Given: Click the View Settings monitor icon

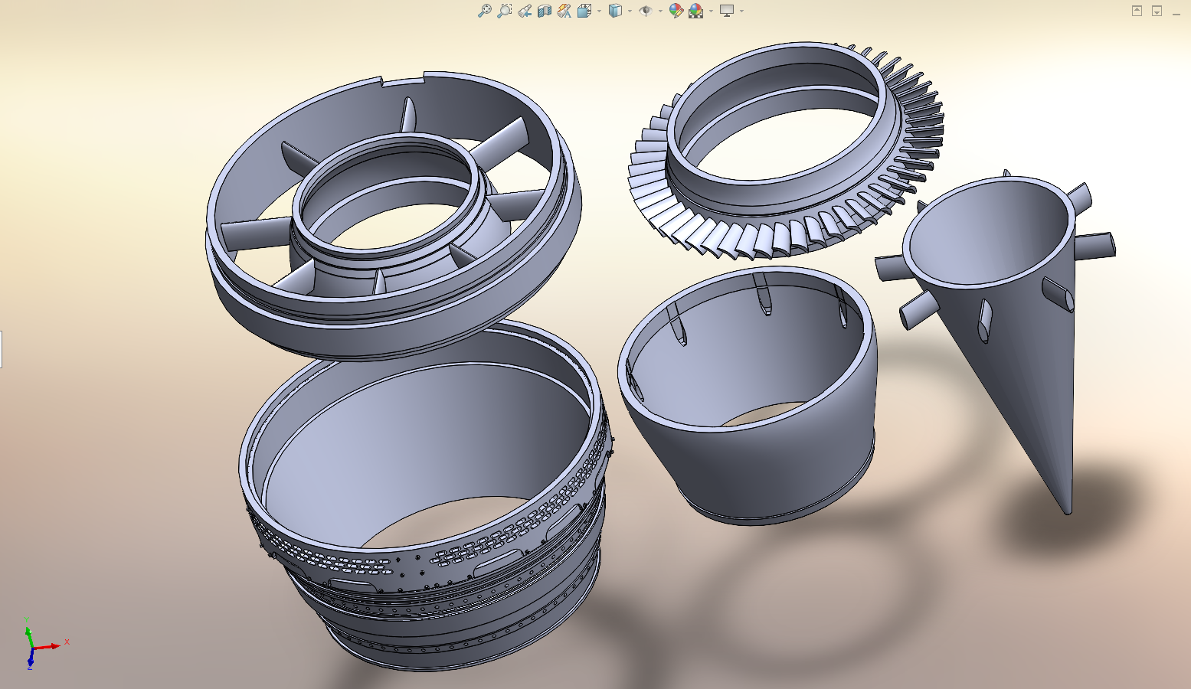Looking at the screenshot, I should [727, 11].
